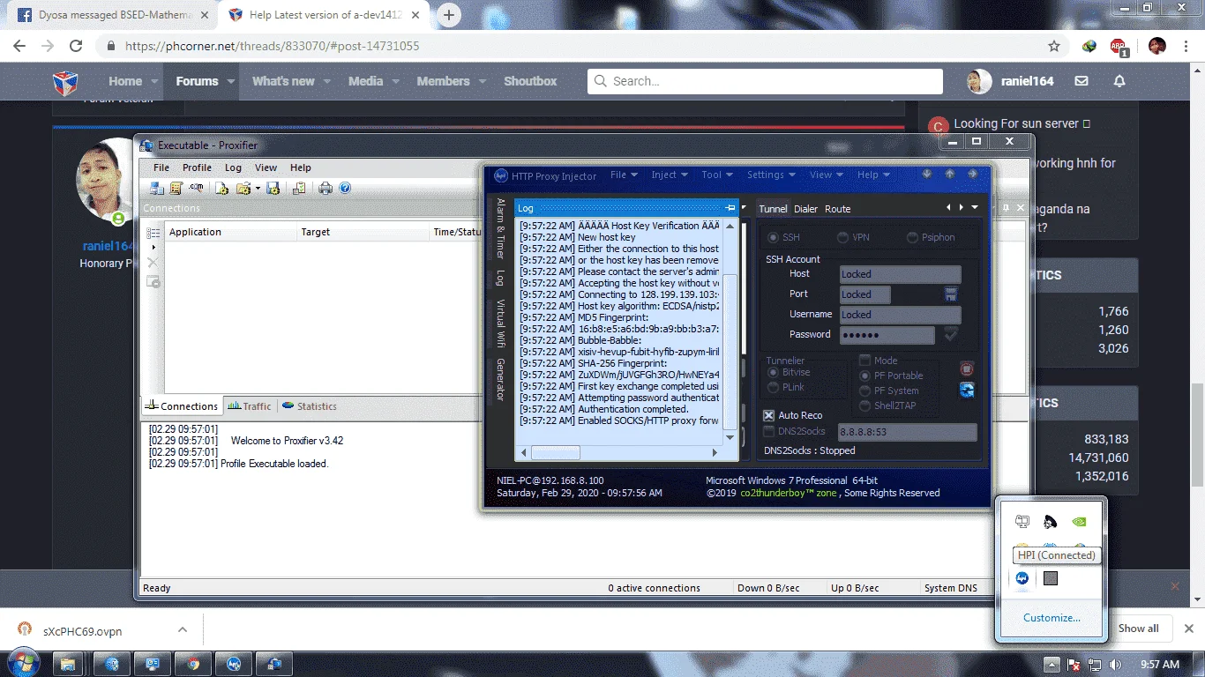The width and height of the screenshot is (1205, 677).
Task: Click the forum Search input field
Action: [x=765, y=81]
